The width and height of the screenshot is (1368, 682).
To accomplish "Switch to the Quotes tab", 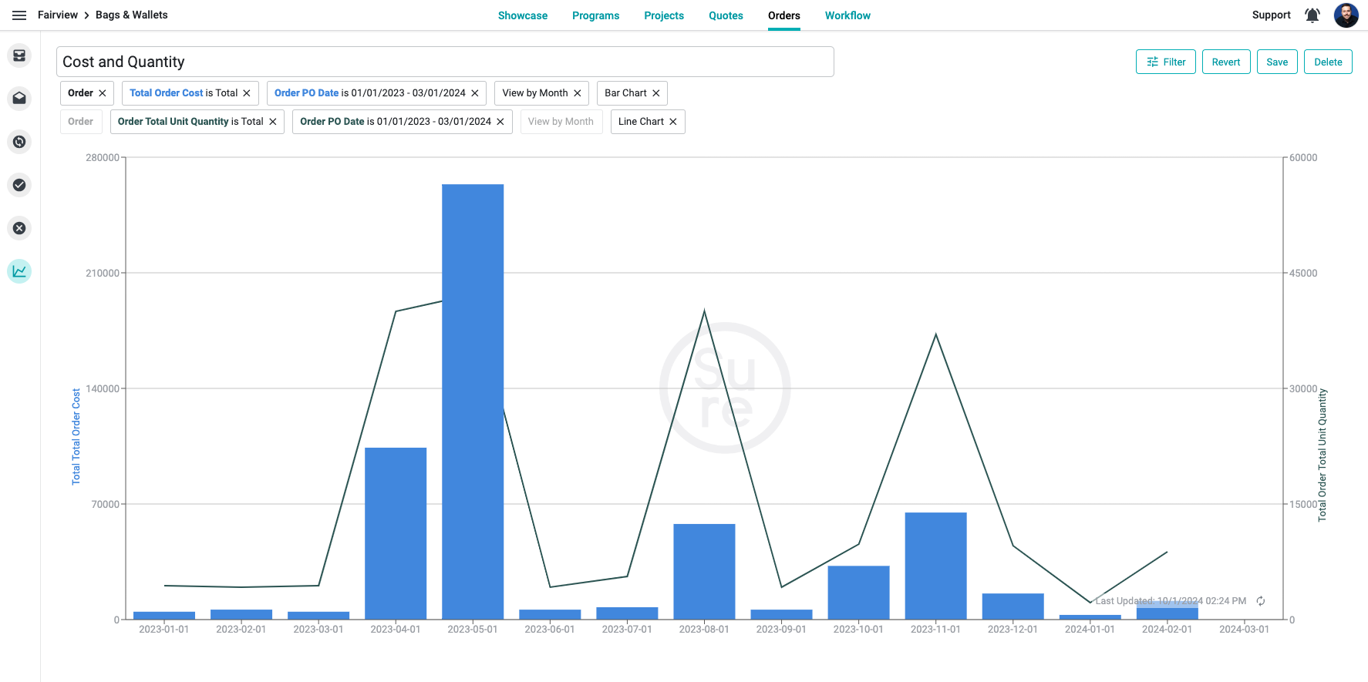I will point(726,15).
